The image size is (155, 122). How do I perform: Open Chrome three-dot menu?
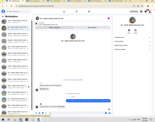click(152, 6)
